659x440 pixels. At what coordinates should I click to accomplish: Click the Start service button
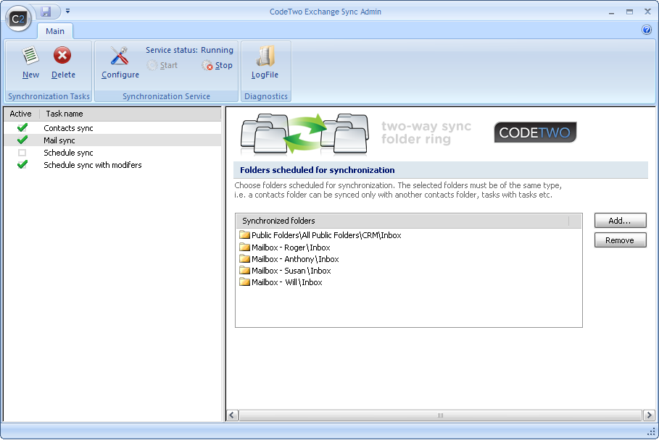click(x=162, y=65)
